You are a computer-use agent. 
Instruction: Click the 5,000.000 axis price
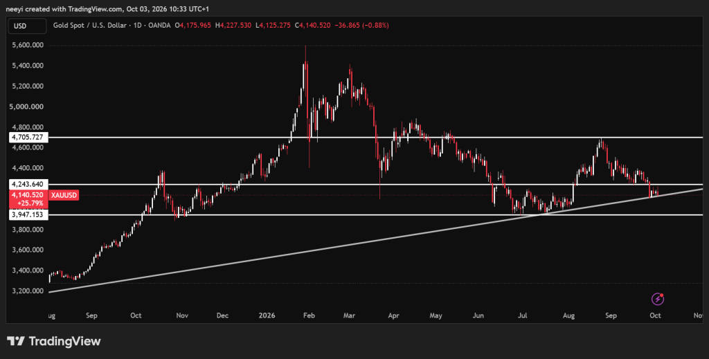(28, 107)
